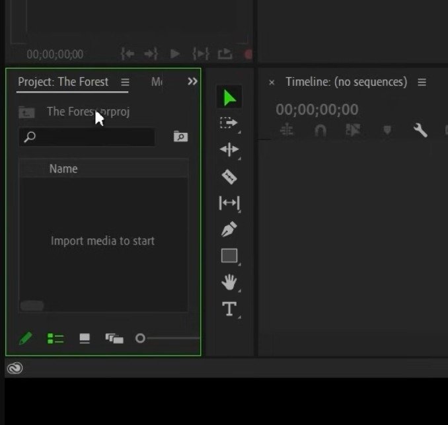This screenshot has width=448, height=425.
Task: Open the Project: The Forest panel menu
Action: point(125,82)
